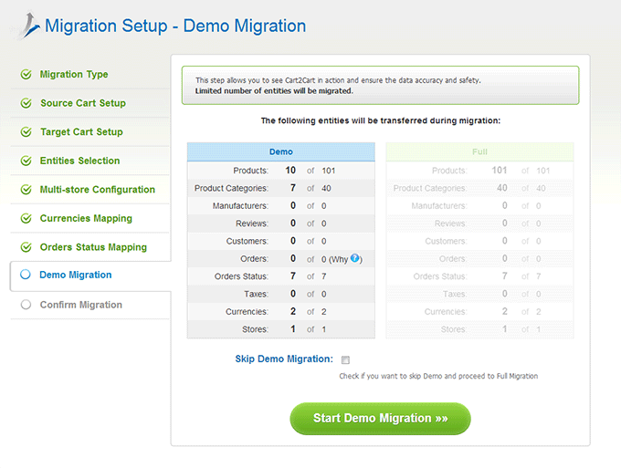Click the green checkmark beside Migration Type
The height and width of the screenshot is (468, 621).
click(26, 75)
